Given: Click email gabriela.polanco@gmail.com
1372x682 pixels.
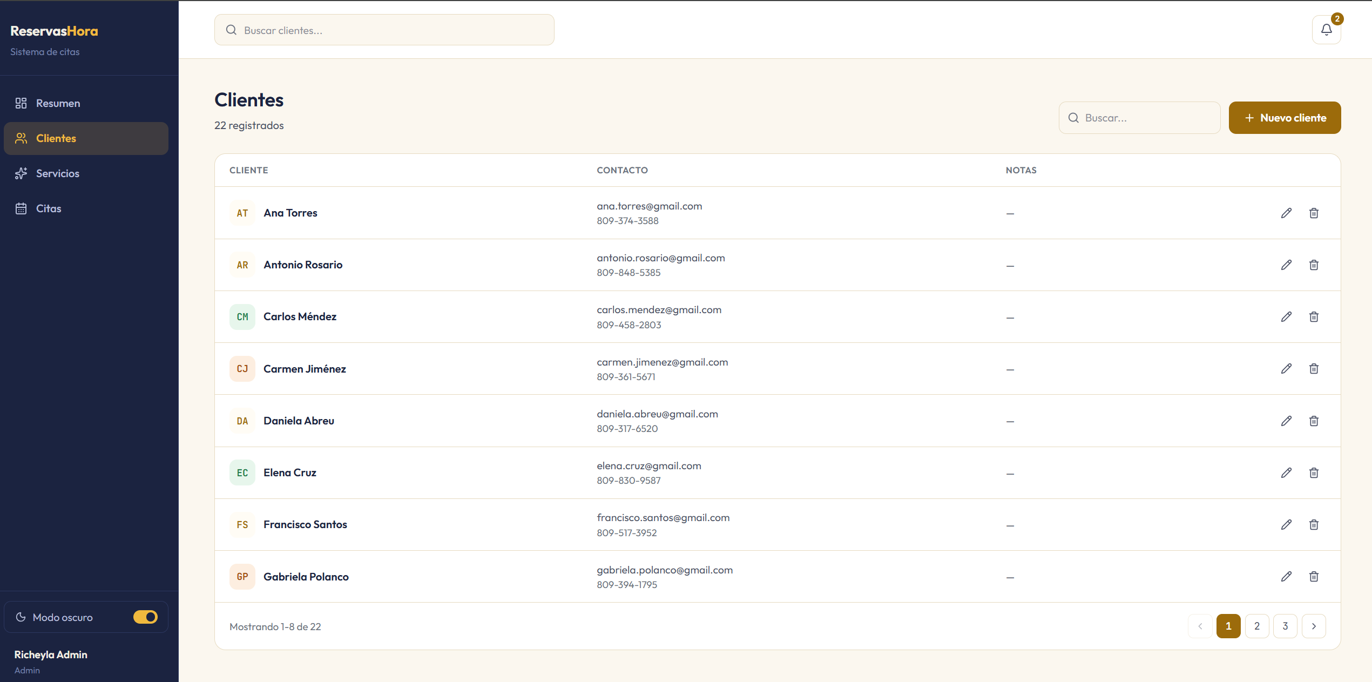Looking at the screenshot, I should click(665, 570).
